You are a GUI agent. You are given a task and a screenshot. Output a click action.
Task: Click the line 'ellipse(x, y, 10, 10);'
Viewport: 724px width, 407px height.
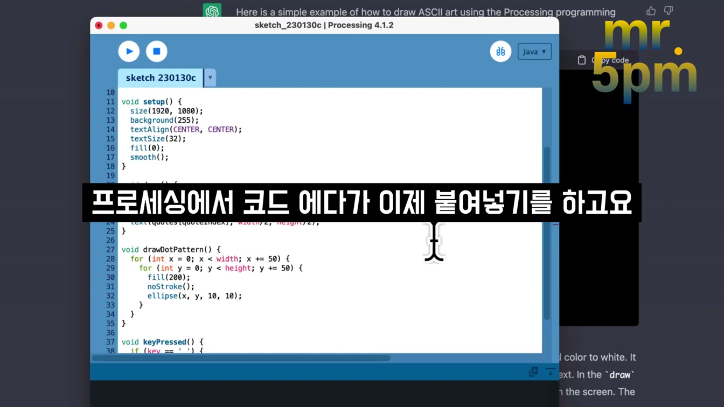pyautogui.click(x=194, y=296)
